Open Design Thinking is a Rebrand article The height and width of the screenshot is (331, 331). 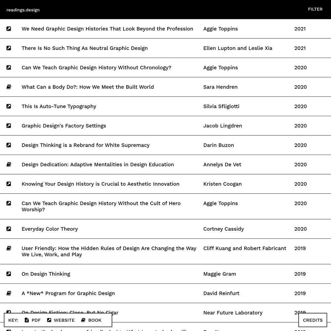click(x=85, y=145)
